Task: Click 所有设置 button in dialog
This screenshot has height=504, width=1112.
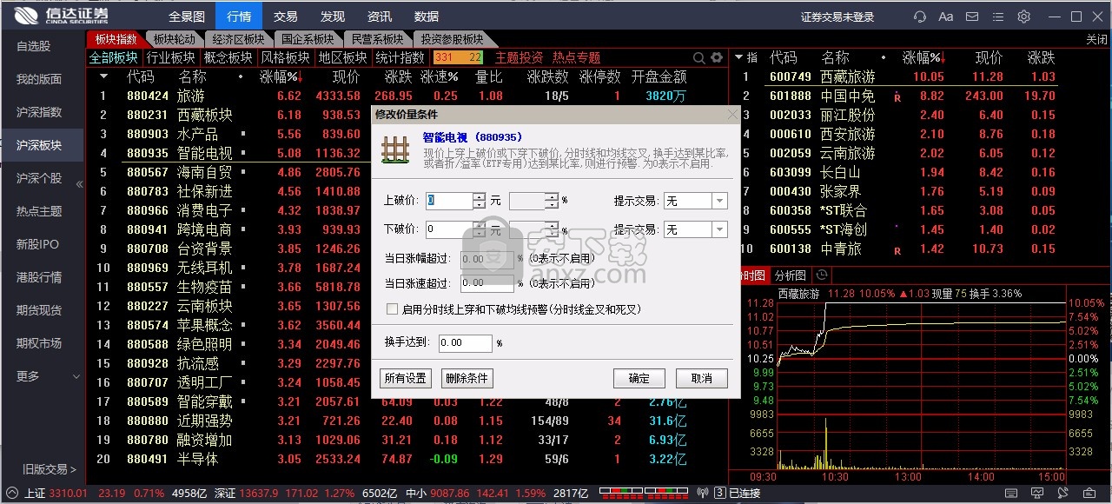Action: tap(406, 378)
